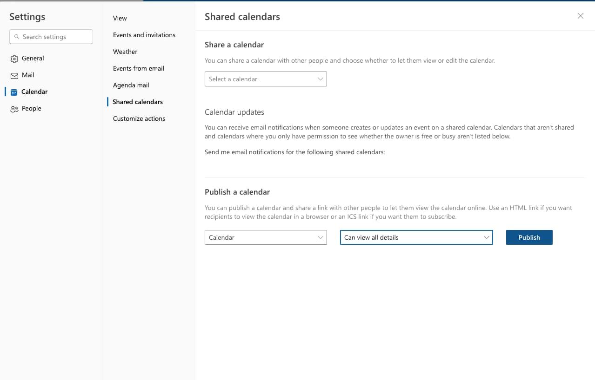Open the View settings section
This screenshot has width=595, height=380.
tap(120, 18)
